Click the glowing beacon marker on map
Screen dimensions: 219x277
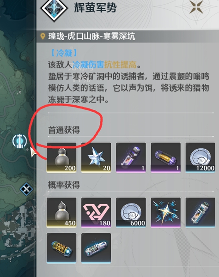19,141
